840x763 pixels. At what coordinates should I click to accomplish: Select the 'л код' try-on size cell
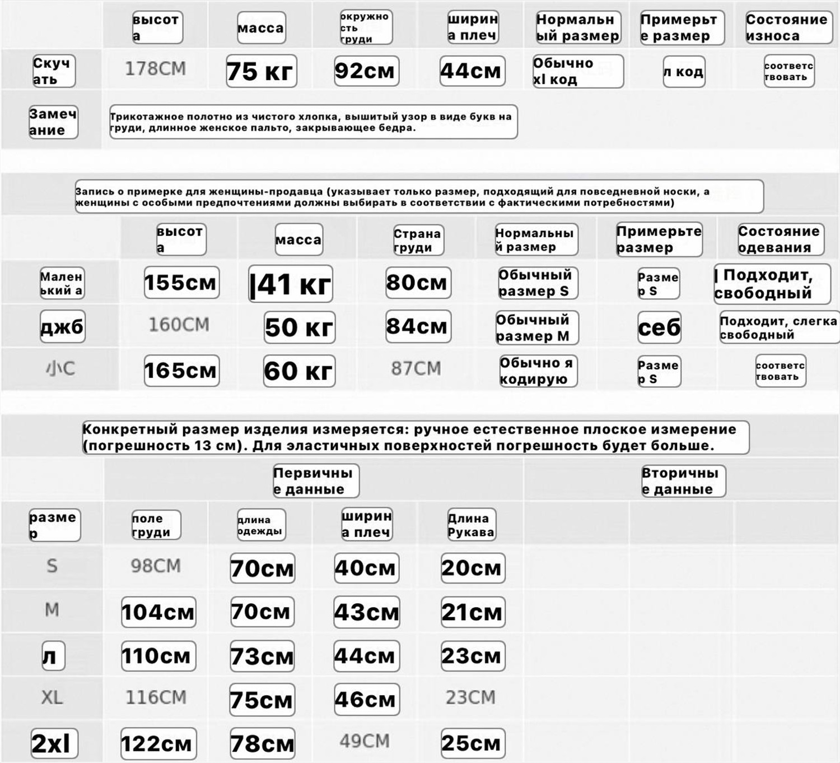(684, 72)
